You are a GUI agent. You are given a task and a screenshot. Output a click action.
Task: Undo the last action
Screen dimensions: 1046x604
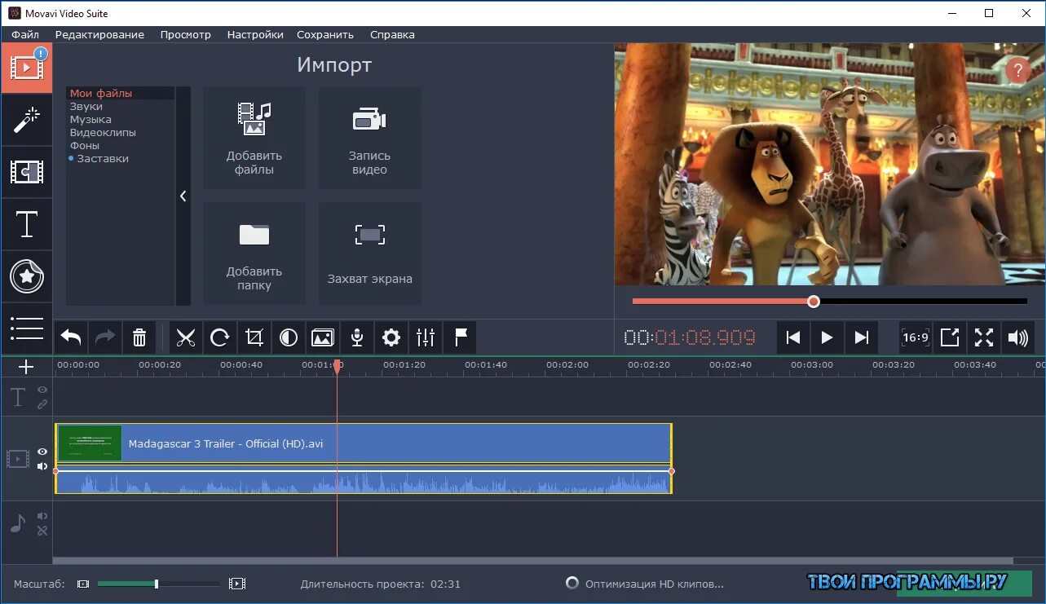71,337
